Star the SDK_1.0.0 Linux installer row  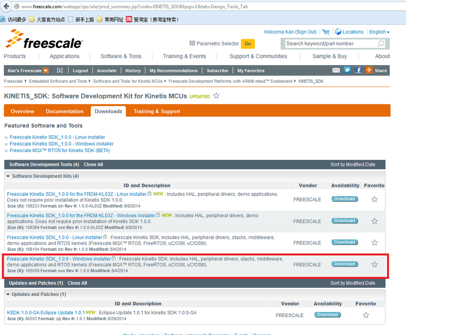point(374,242)
